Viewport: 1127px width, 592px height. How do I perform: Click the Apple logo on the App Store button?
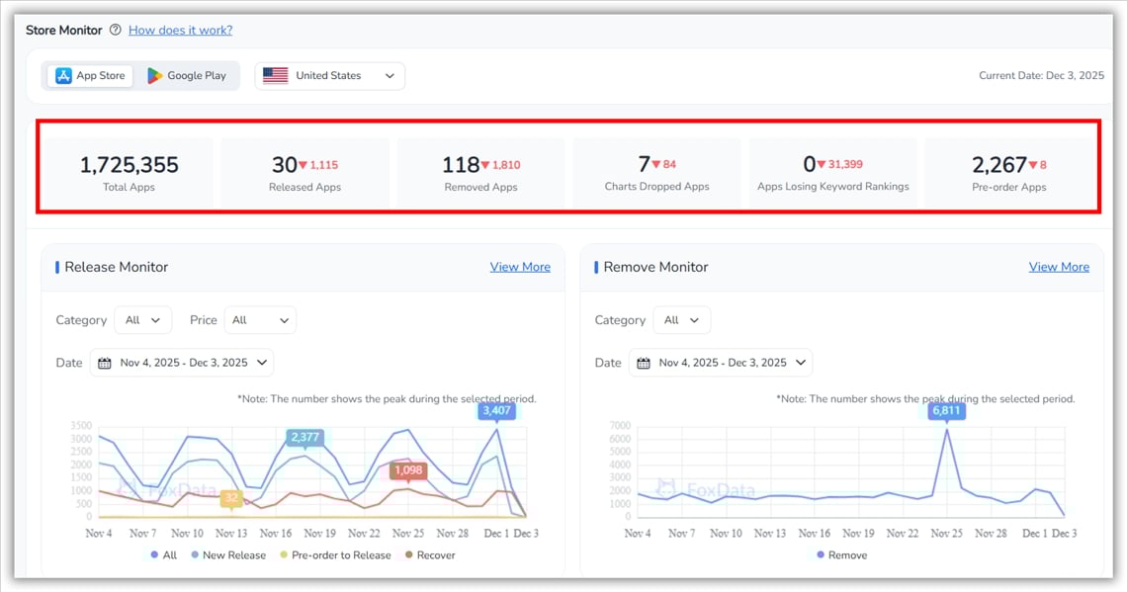coord(62,75)
